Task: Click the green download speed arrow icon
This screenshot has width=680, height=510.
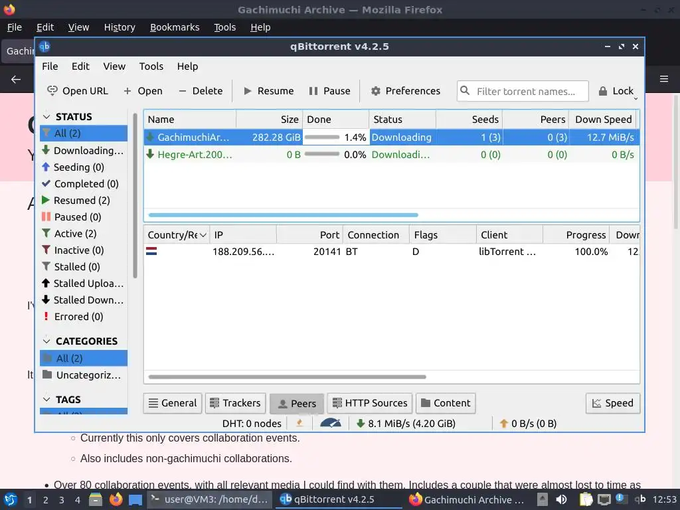Action: tap(360, 423)
